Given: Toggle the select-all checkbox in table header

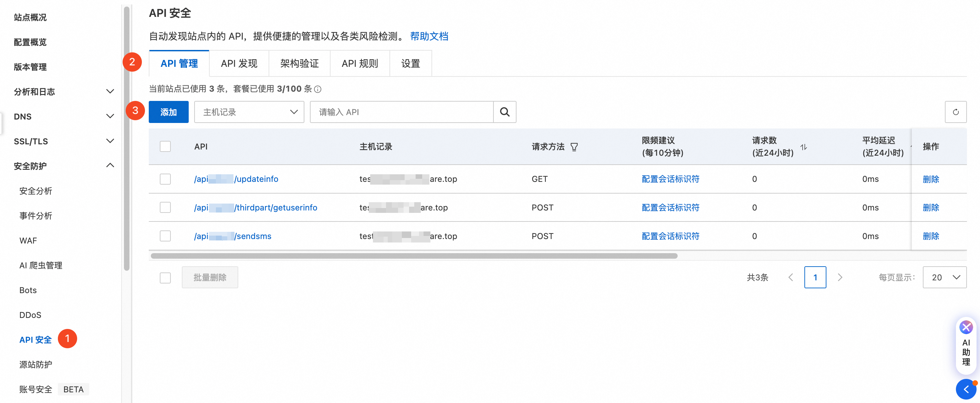Looking at the screenshot, I should [165, 146].
